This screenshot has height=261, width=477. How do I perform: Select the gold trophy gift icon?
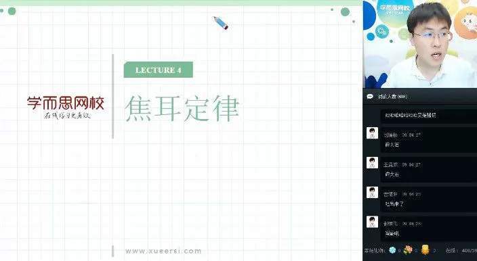426,250
